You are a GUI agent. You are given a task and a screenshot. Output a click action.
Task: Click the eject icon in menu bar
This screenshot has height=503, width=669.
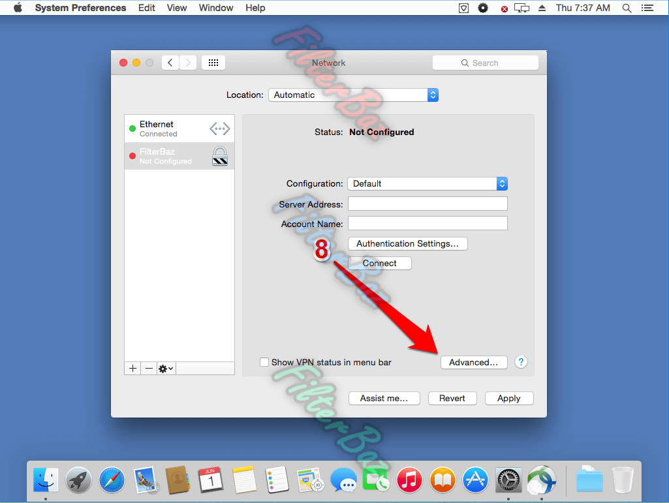pyautogui.click(x=542, y=8)
